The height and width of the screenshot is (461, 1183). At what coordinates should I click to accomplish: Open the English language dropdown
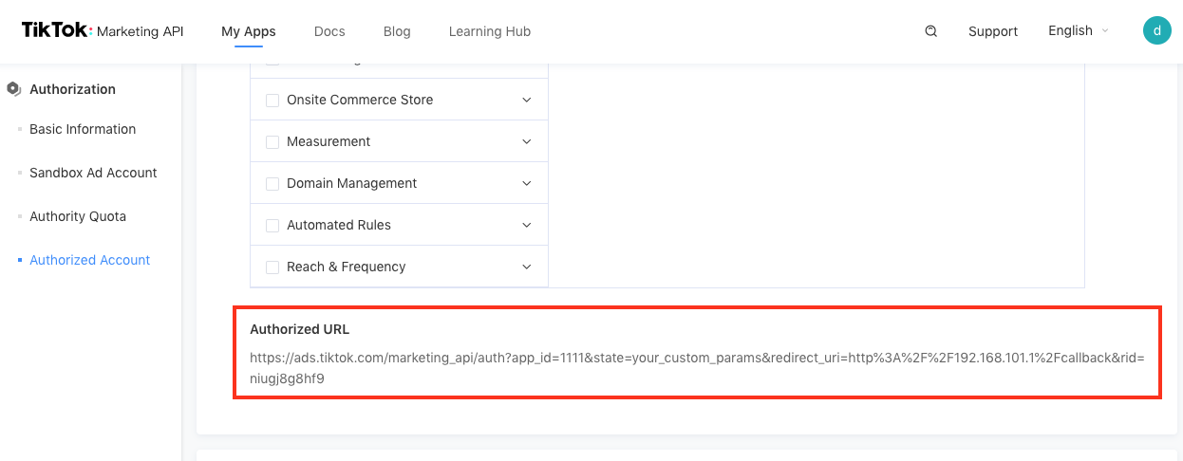pyautogui.click(x=1078, y=31)
